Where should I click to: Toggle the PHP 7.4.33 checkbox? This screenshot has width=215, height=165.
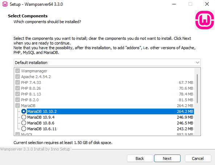pyautogui.click(x=17, y=82)
